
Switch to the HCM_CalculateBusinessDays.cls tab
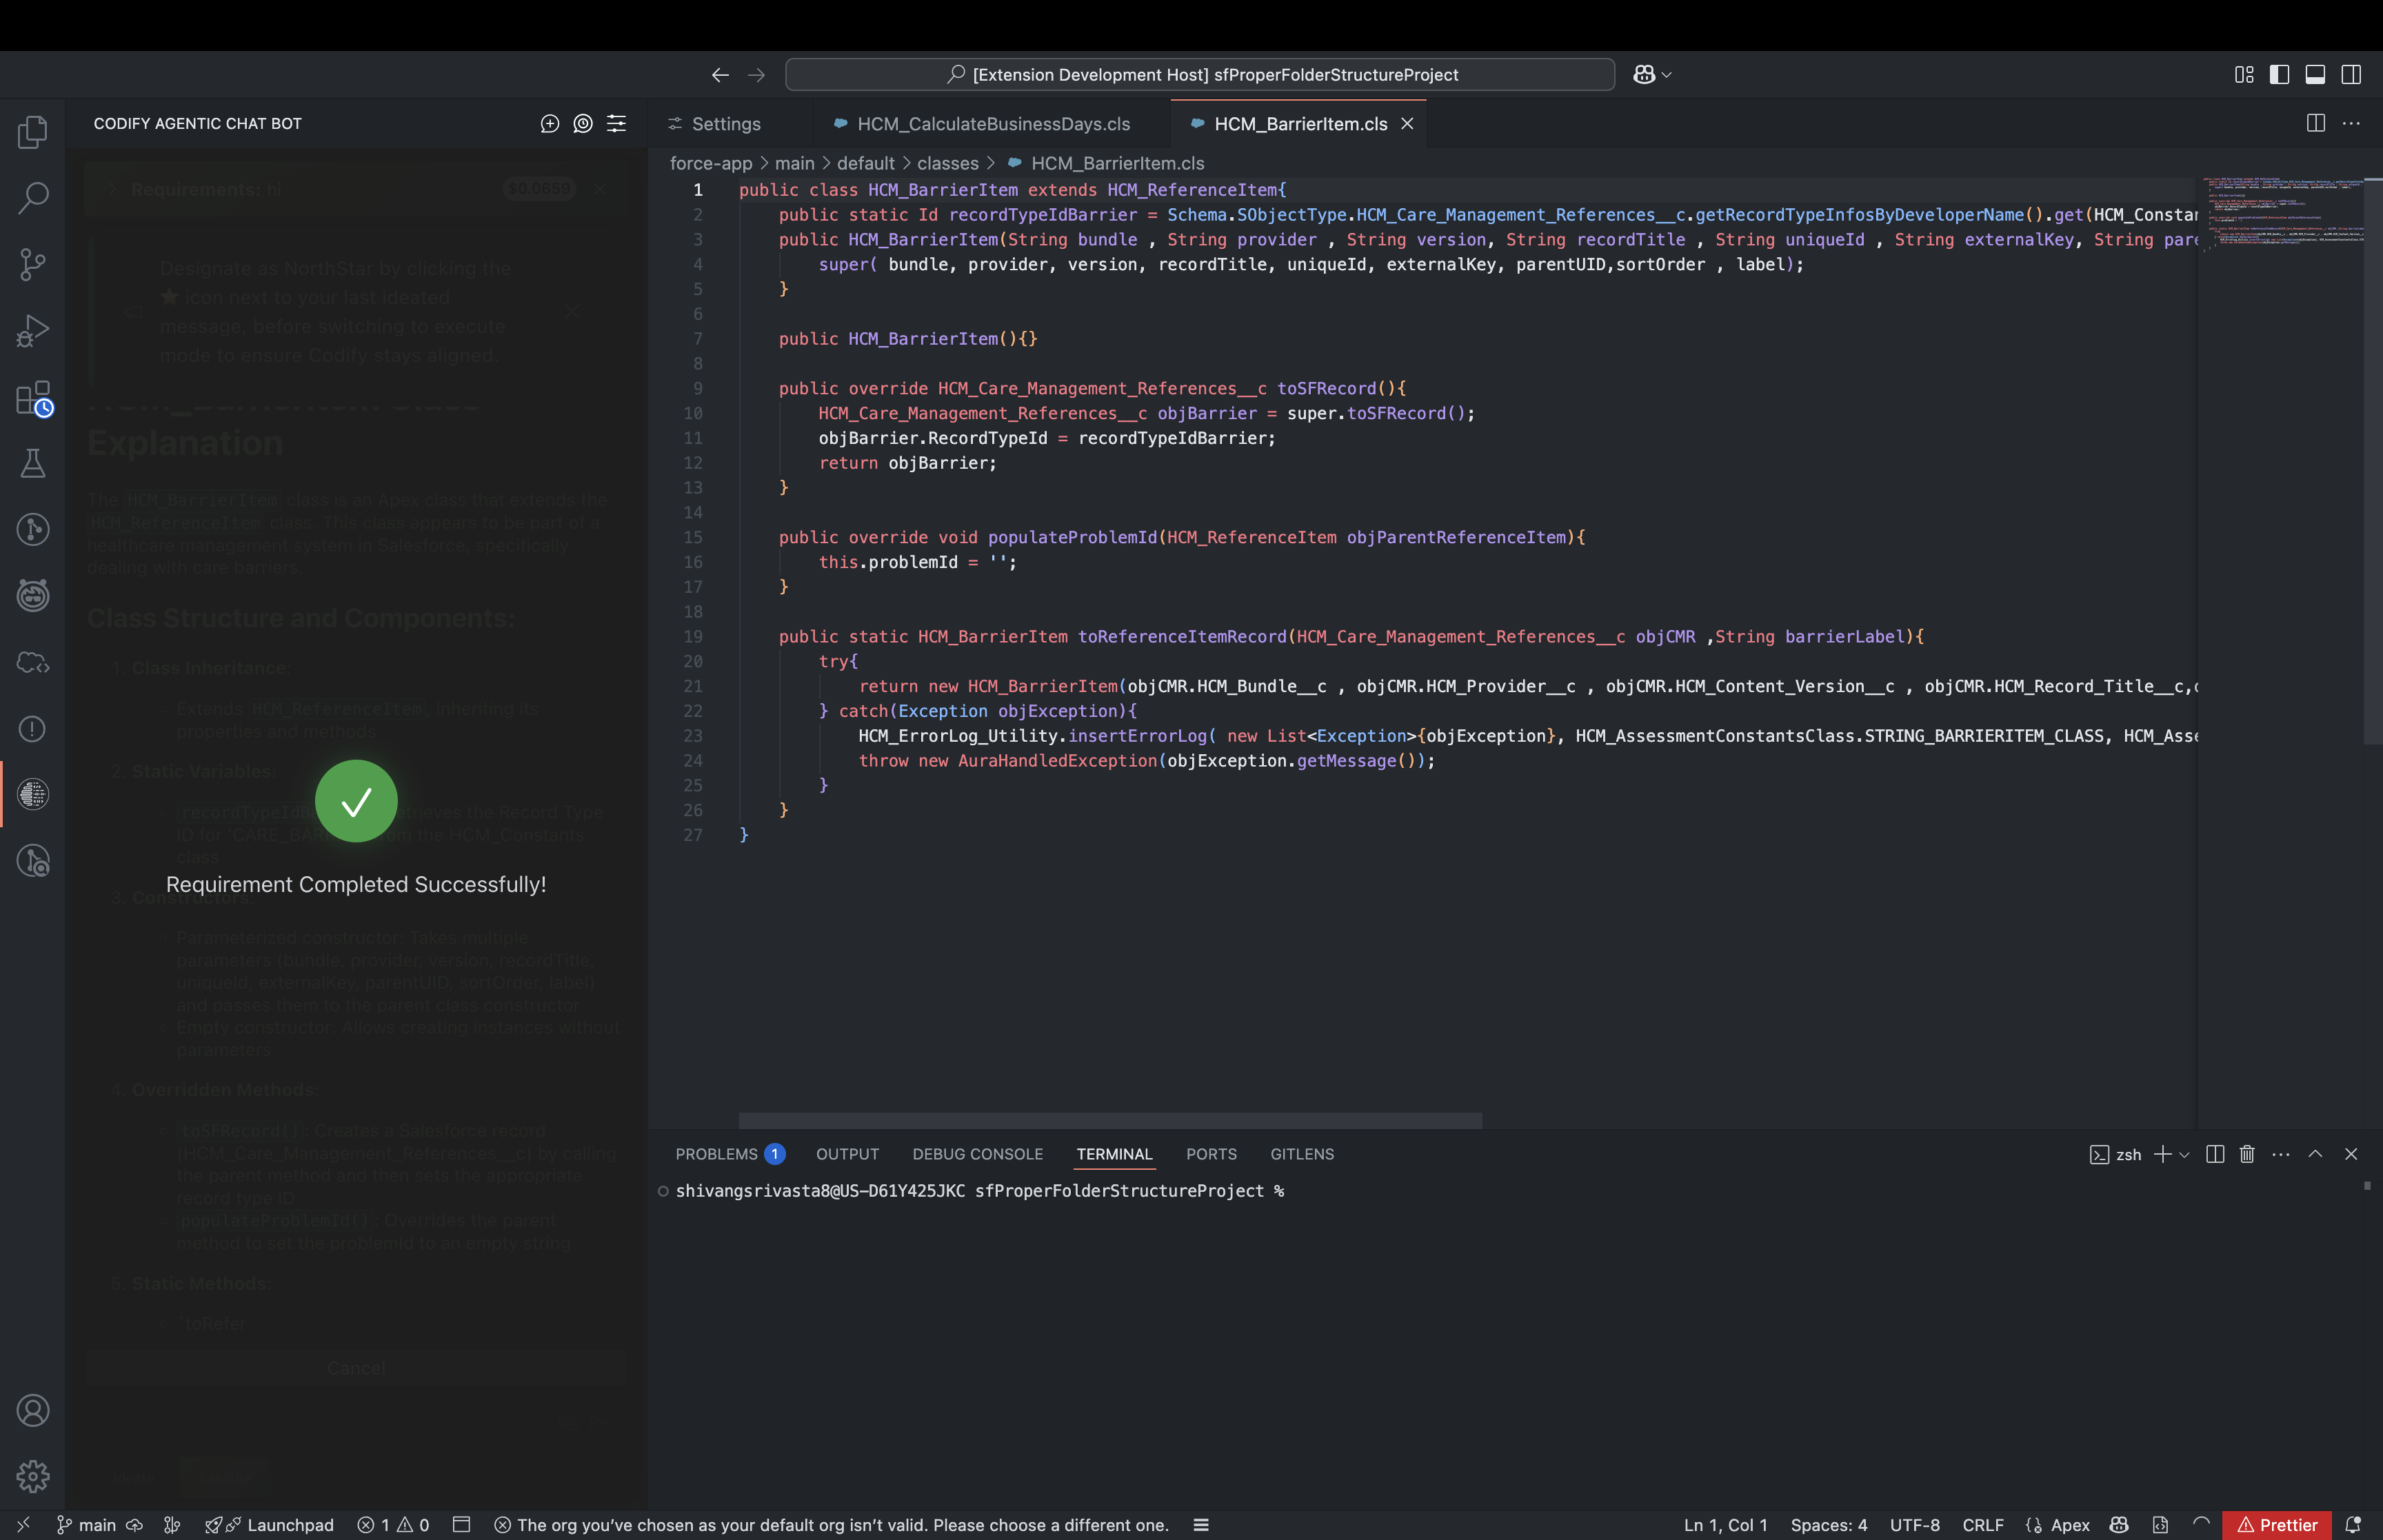click(992, 123)
